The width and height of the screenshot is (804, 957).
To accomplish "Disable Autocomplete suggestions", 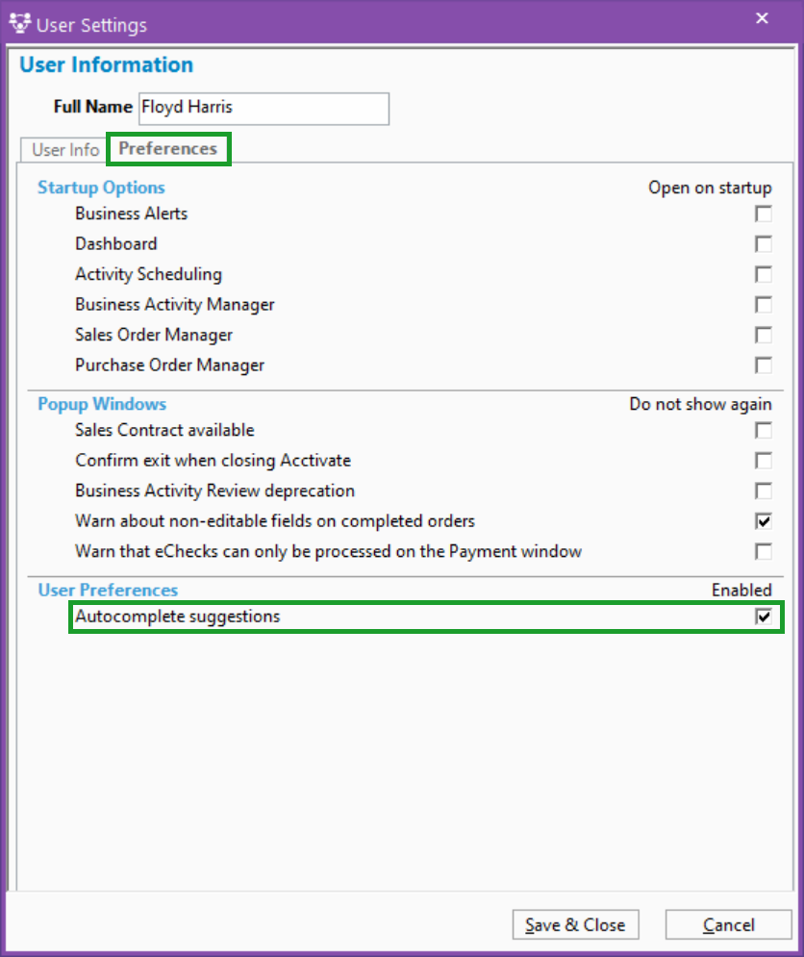I will (763, 617).
